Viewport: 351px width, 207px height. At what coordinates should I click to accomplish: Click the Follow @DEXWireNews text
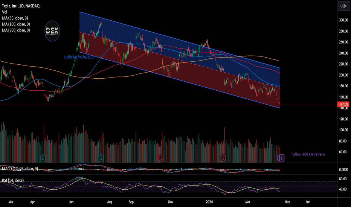tap(308, 154)
